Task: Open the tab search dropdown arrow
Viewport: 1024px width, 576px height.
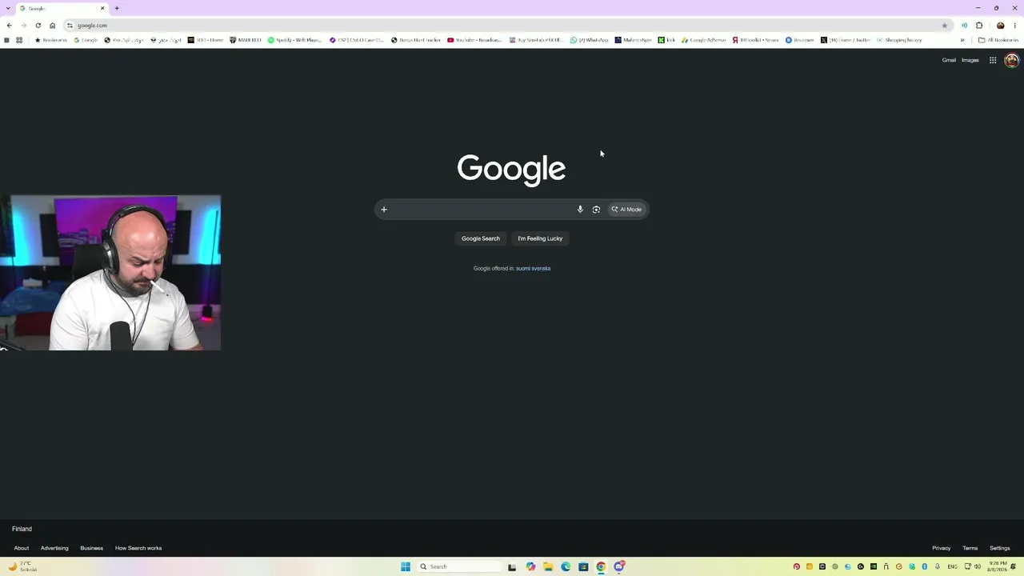Action: (7, 8)
